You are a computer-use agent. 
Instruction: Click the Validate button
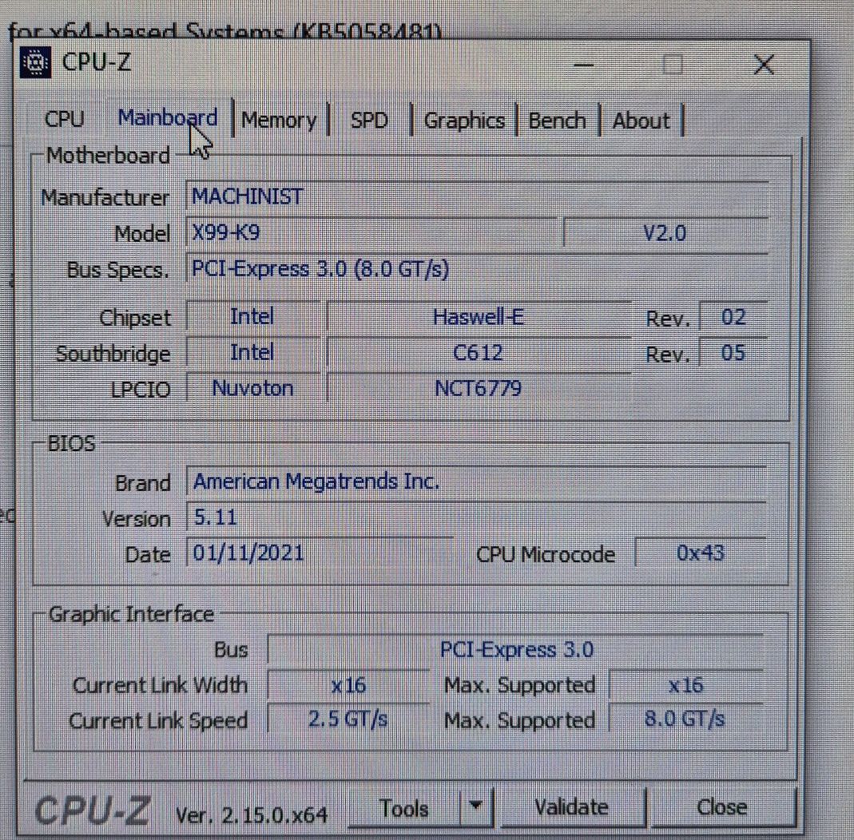(x=572, y=807)
